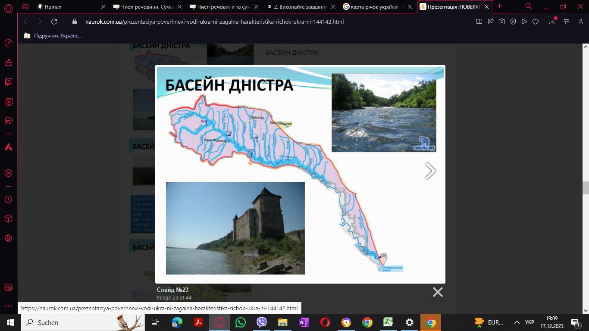The image size is (589, 331).
Task: Close the Human tab
Action: [x=103, y=7]
